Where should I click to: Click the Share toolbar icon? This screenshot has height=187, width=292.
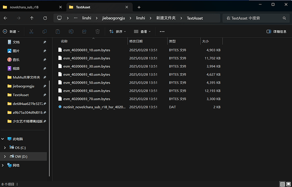(84, 32)
